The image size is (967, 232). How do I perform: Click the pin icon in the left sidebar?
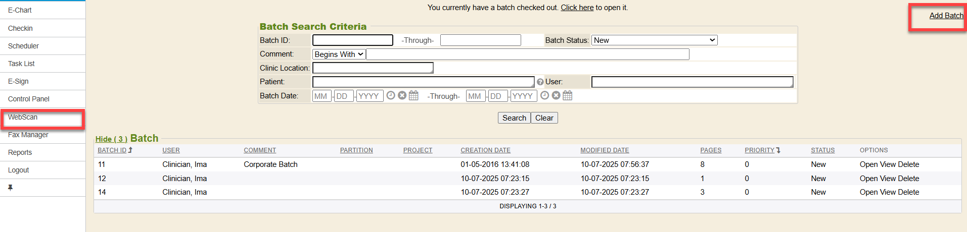(10, 188)
